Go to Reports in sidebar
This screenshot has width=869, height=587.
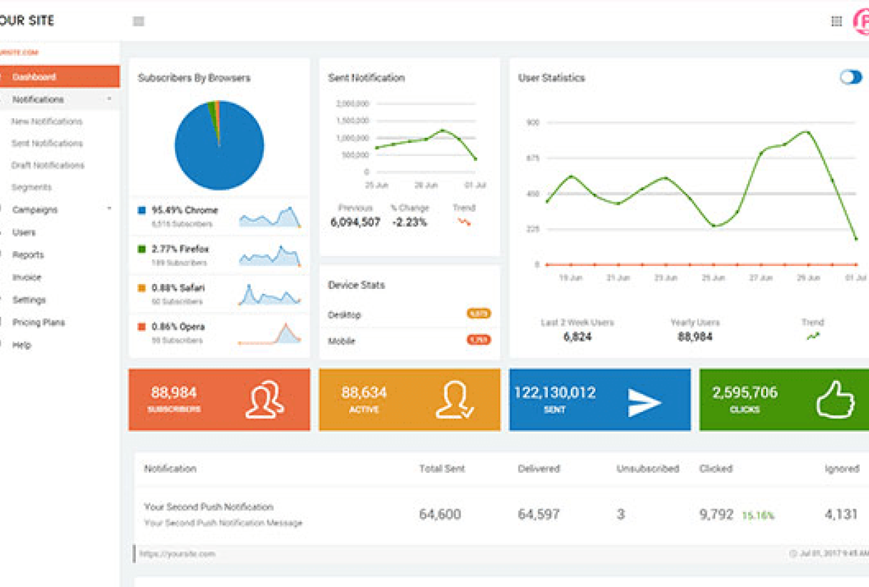28,255
